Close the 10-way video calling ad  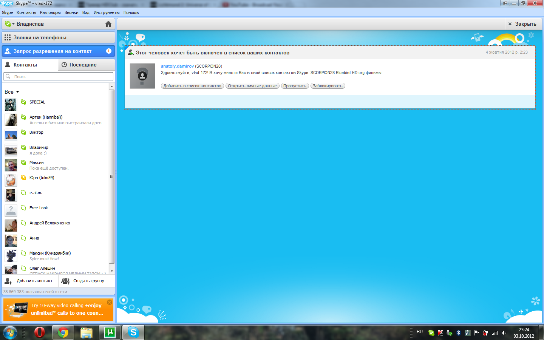click(x=110, y=302)
